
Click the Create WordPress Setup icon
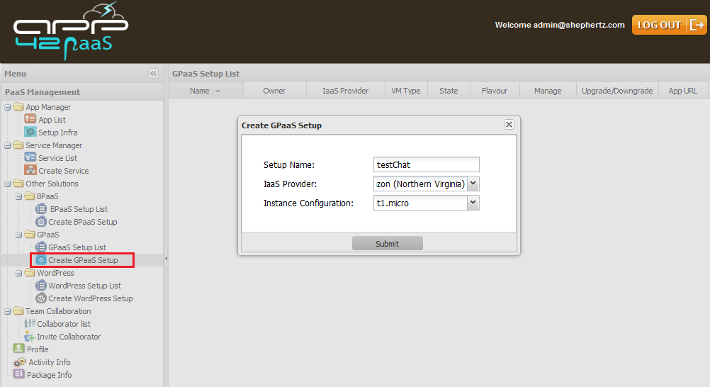41,298
